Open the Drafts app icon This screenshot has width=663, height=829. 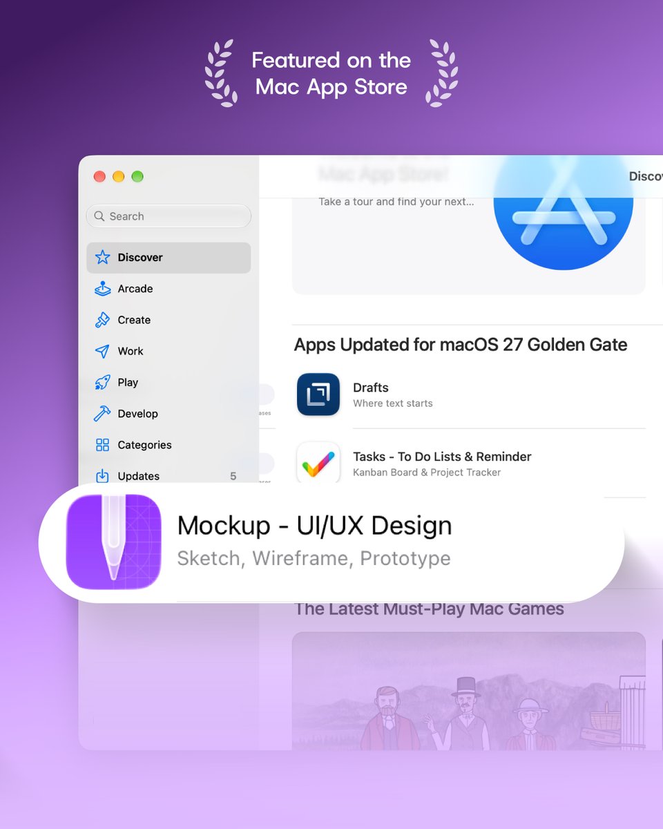click(318, 394)
